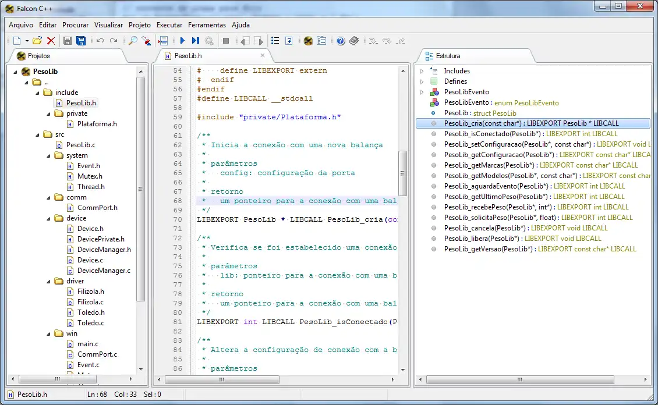This screenshot has width=658, height=405.
Task: Select PesoLib_getVersao in the structure list
Action: pos(488,249)
